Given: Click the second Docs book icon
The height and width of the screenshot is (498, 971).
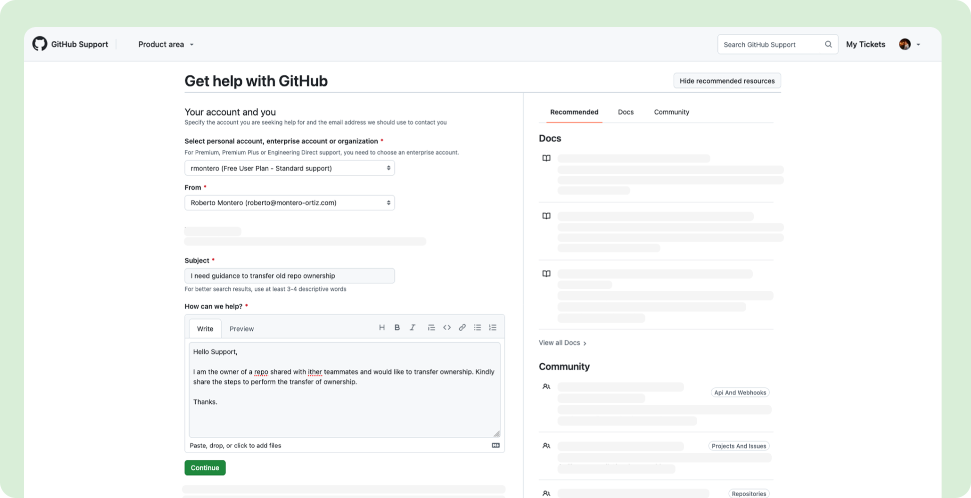Looking at the screenshot, I should coord(547,216).
